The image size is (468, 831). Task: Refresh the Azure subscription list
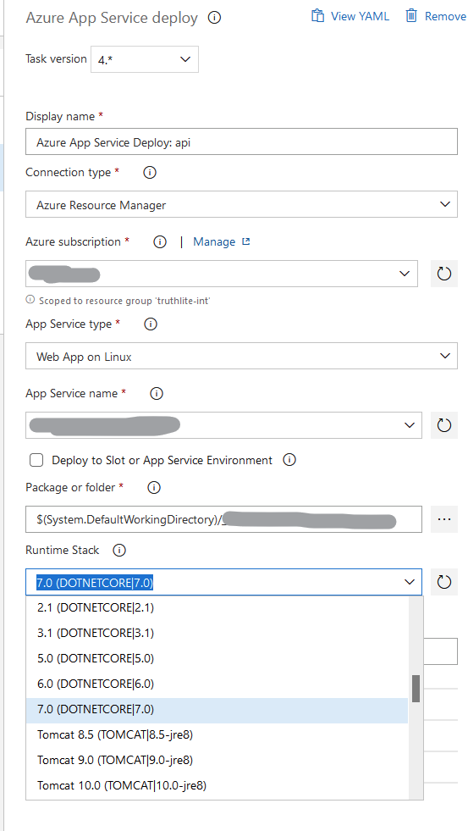pyautogui.click(x=443, y=274)
